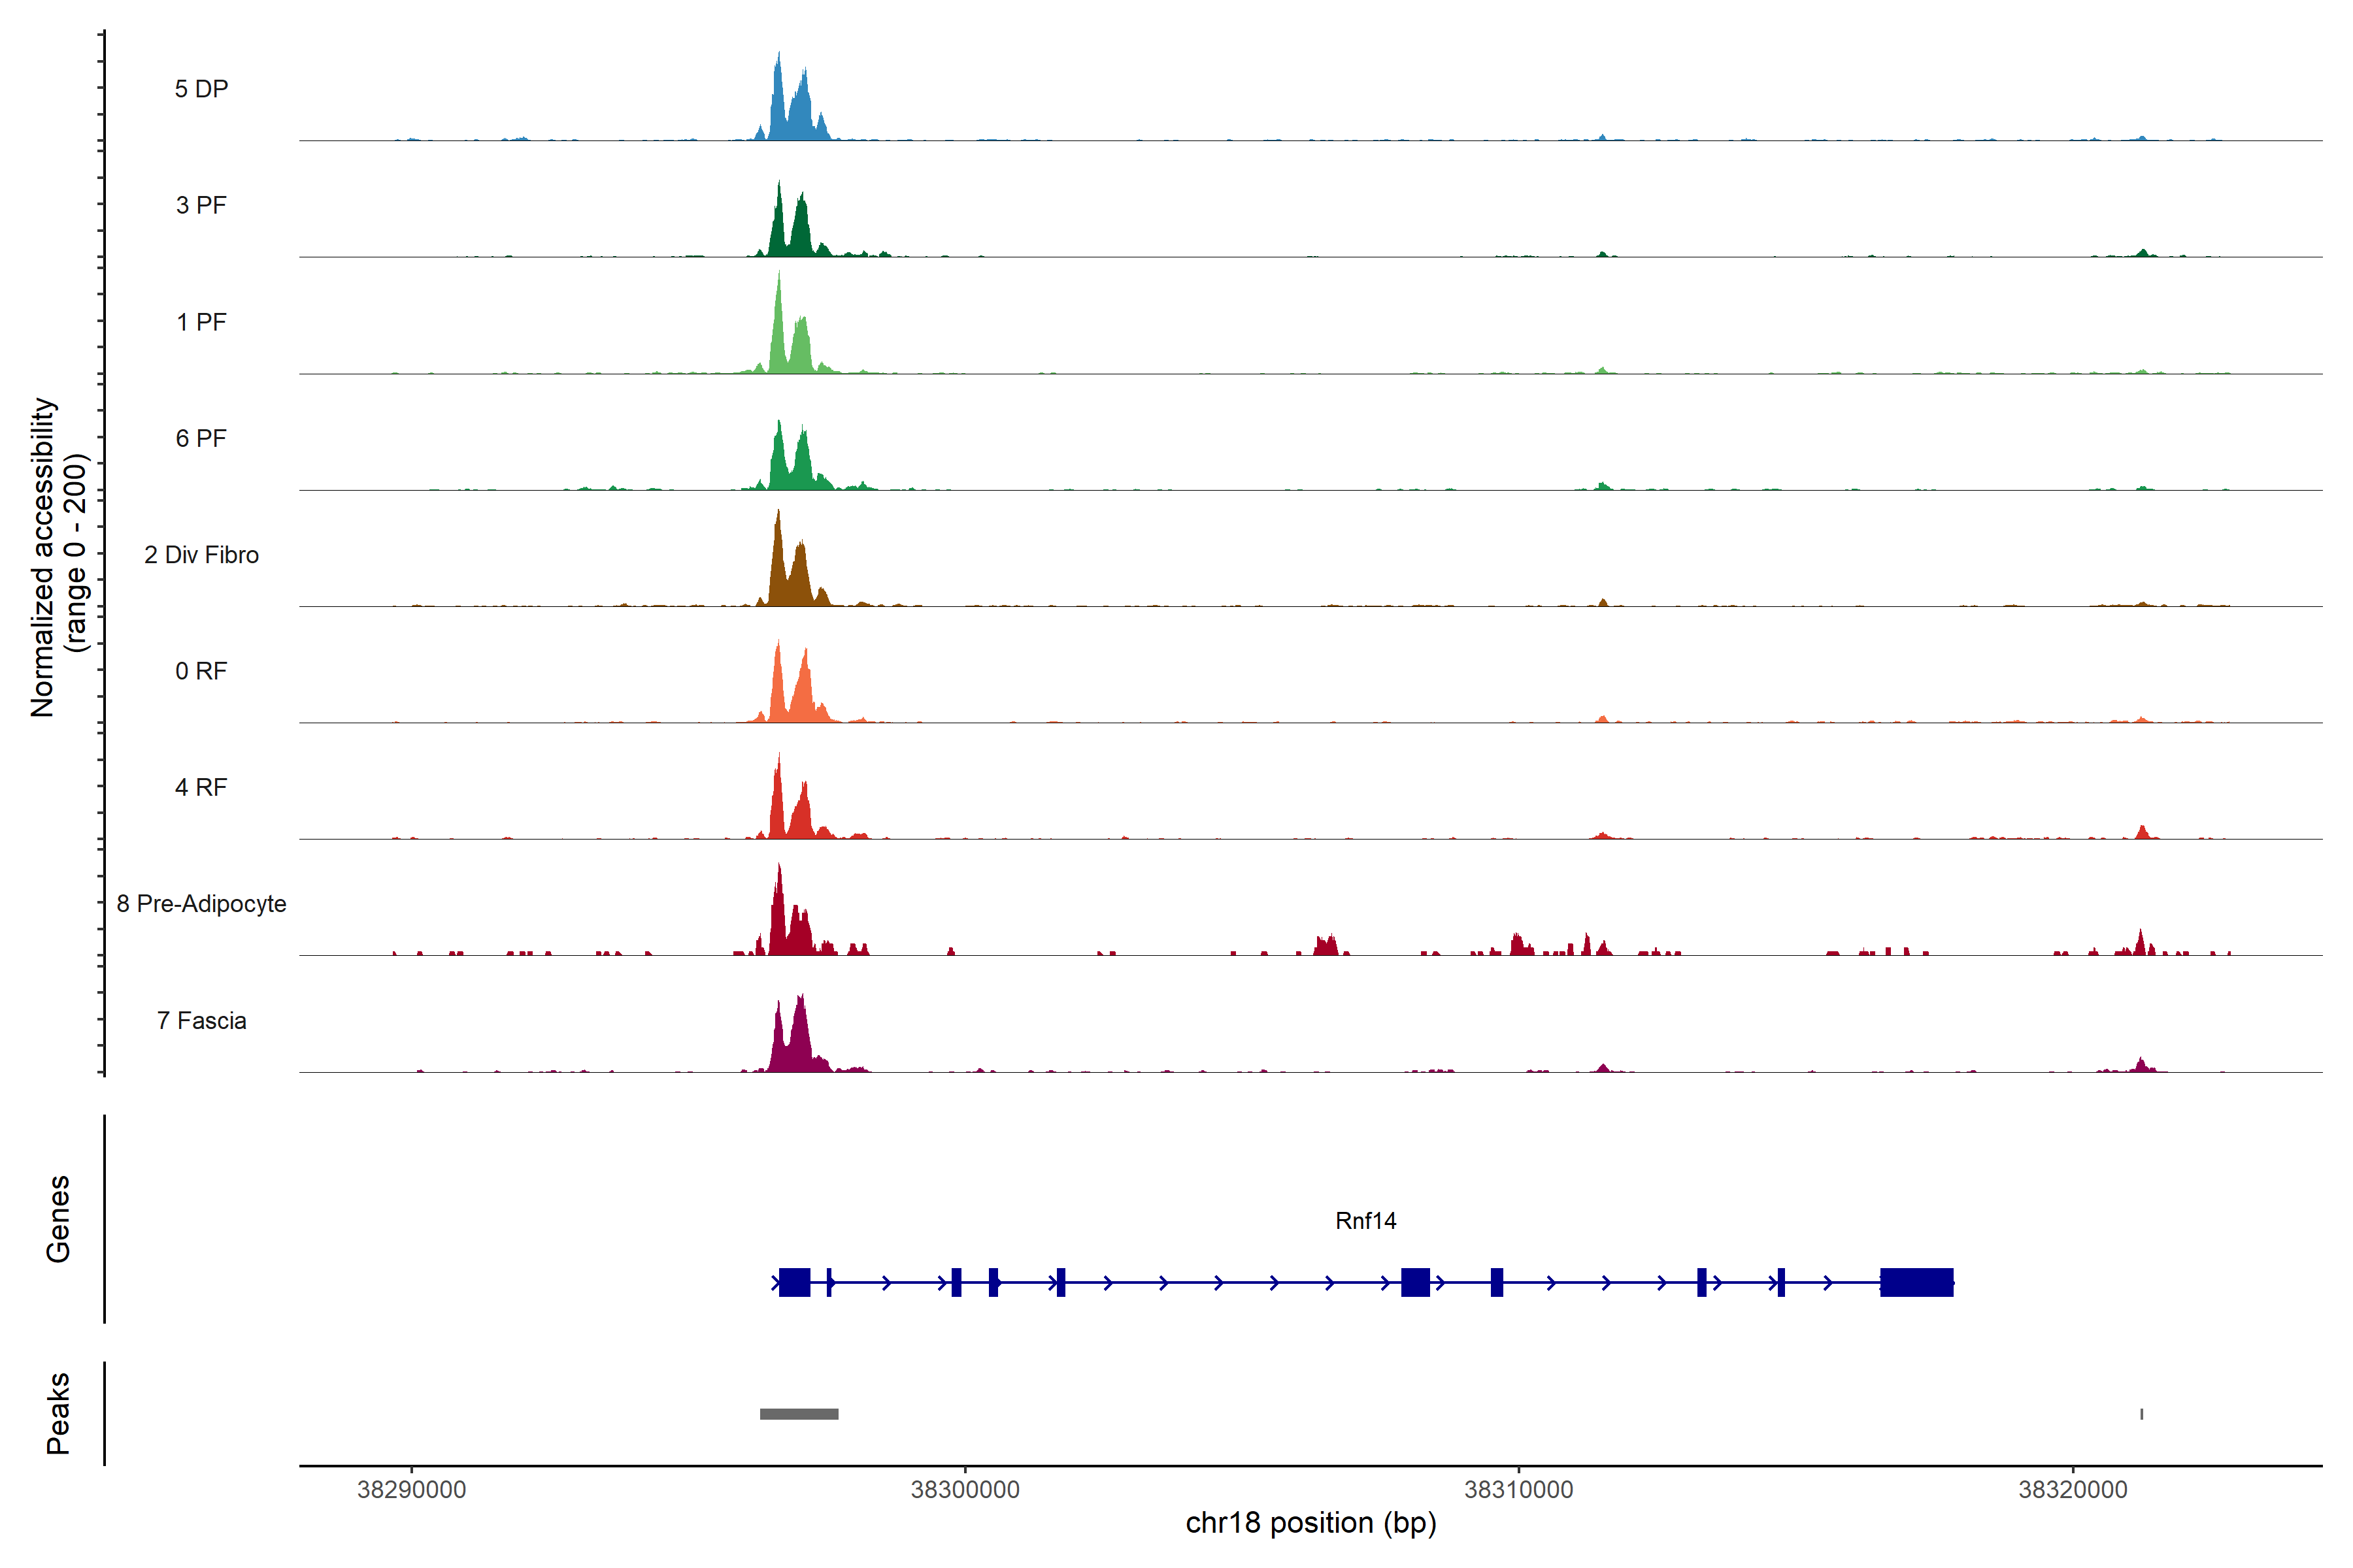This screenshot has height=1568, width=2353.
Task: Click the small peak tick near 38320000
Action: click(x=2141, y=1414)
